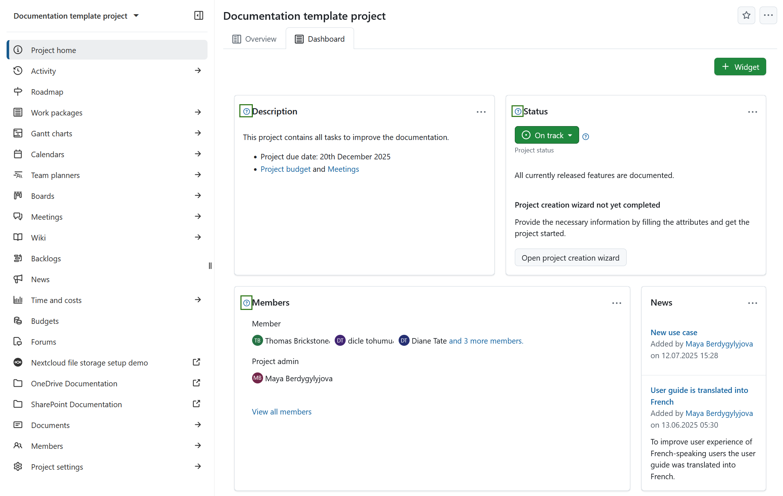
Task: Open the New use case news entry
Action: [x=673, y=332]
